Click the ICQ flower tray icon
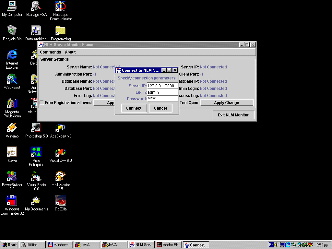 click(304, 245)
